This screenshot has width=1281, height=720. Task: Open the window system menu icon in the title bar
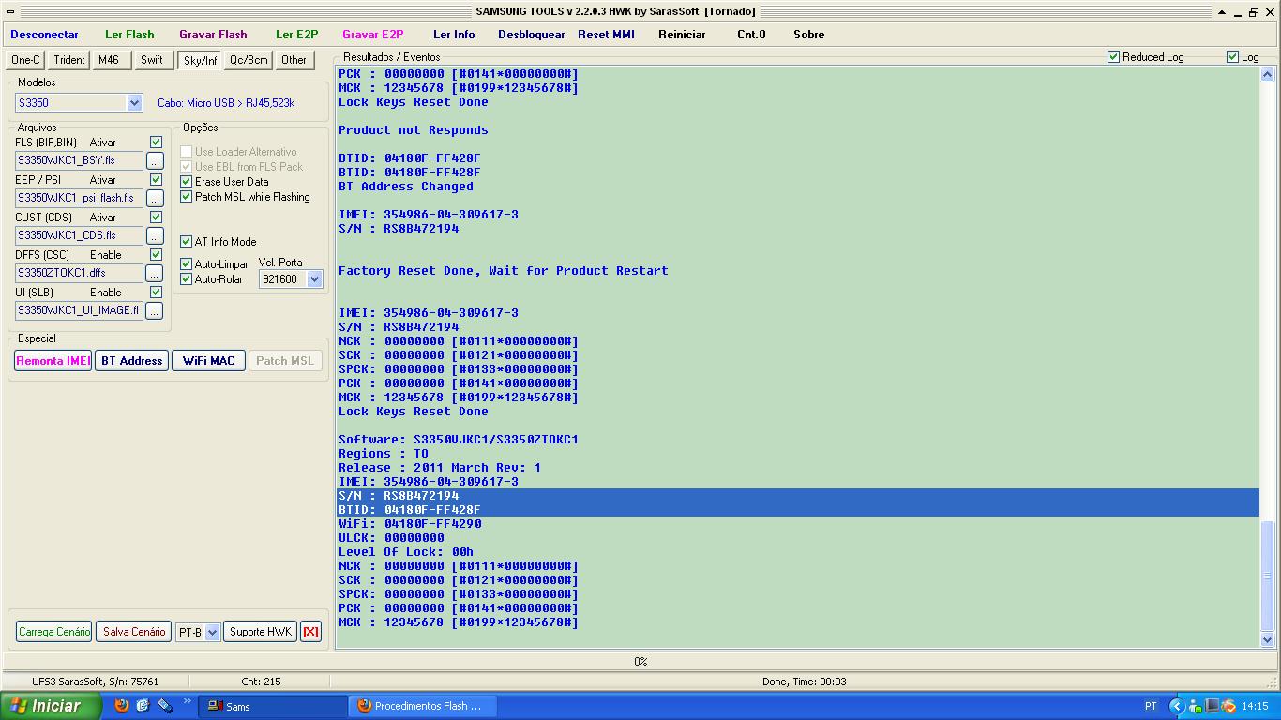pyautogui.click(x=10, y=12)
